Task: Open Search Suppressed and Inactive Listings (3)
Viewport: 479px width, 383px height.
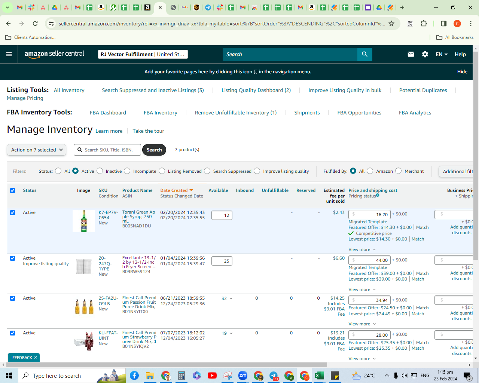Action: 153,90
